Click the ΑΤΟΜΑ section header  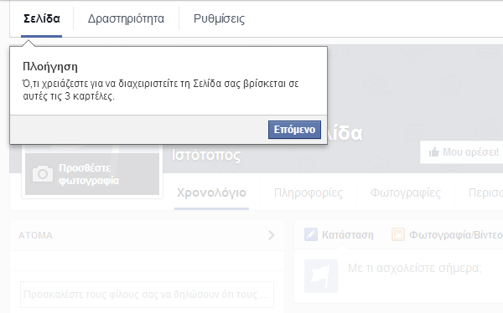[x=35, y=235]
